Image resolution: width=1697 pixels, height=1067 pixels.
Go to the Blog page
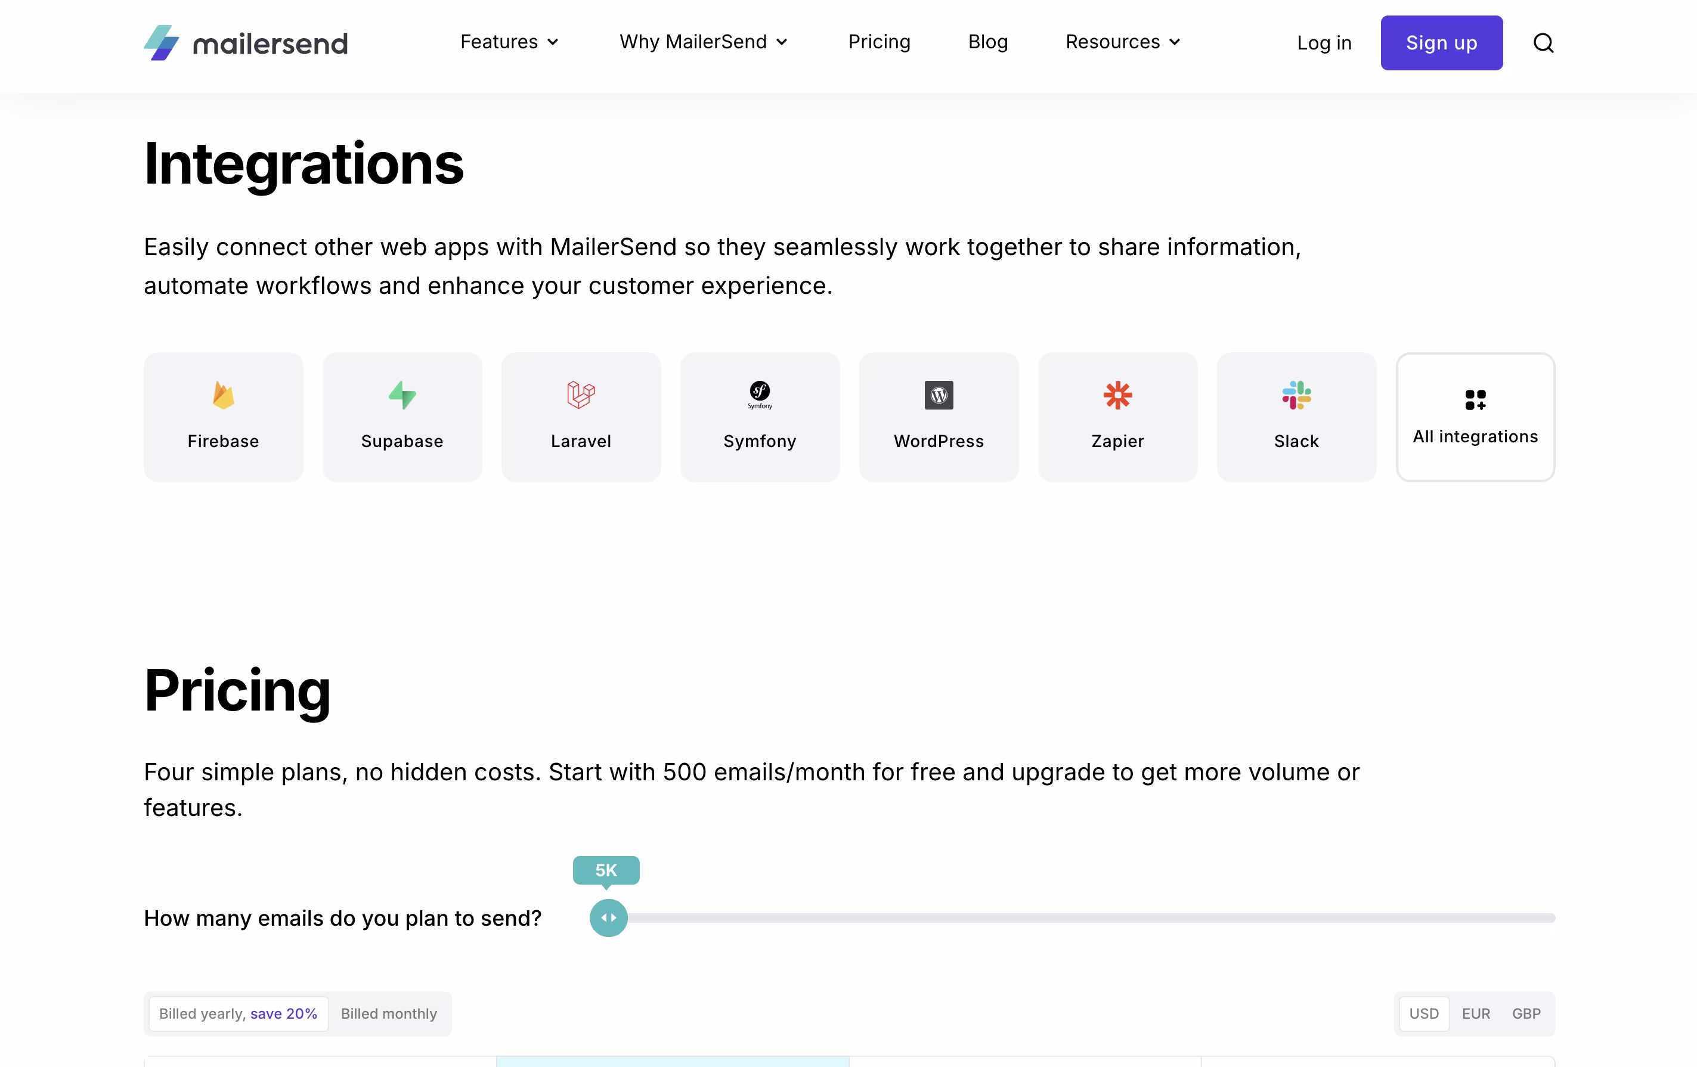(987, 42)
